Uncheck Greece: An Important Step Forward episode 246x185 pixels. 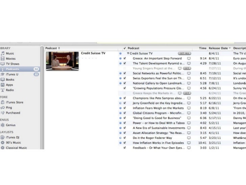coord(125,58)
